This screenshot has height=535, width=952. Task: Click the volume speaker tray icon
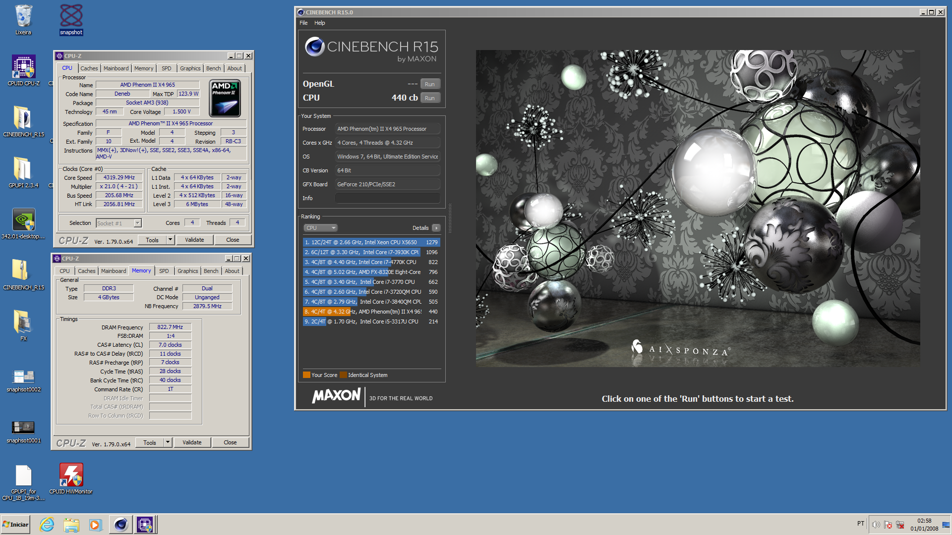876,525
